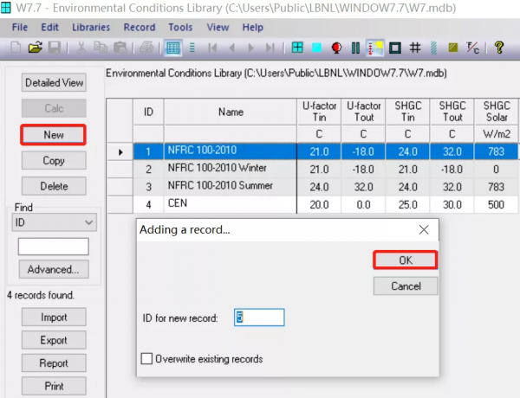Screen dimensions: 520x398
Task: Click the Copy toolbar icon
Action: [101, 48]
